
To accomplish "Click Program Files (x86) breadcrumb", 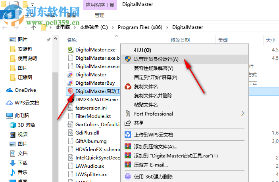I will point(140,27).
